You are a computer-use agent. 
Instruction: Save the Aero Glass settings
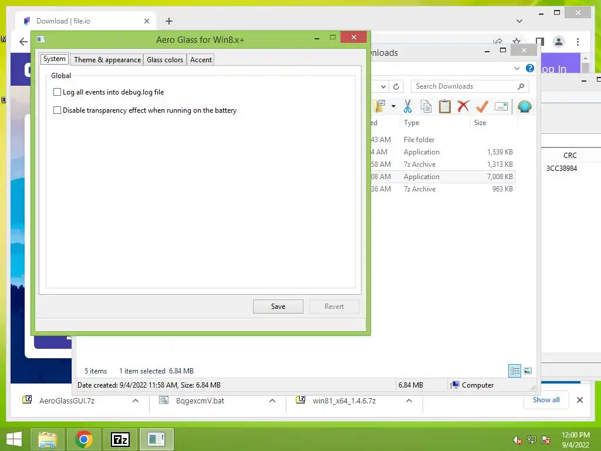(x=278, y=307)
